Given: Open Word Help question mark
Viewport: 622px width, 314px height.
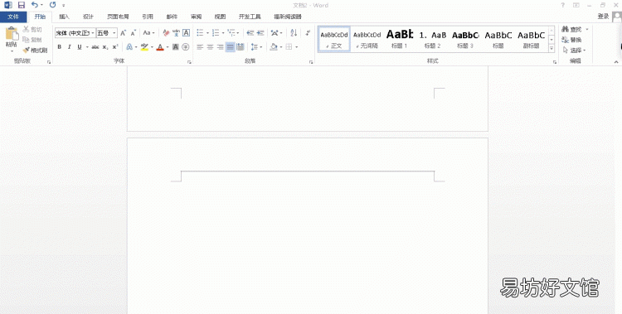Looking at the screenshot, I should [x=562, y=5].
